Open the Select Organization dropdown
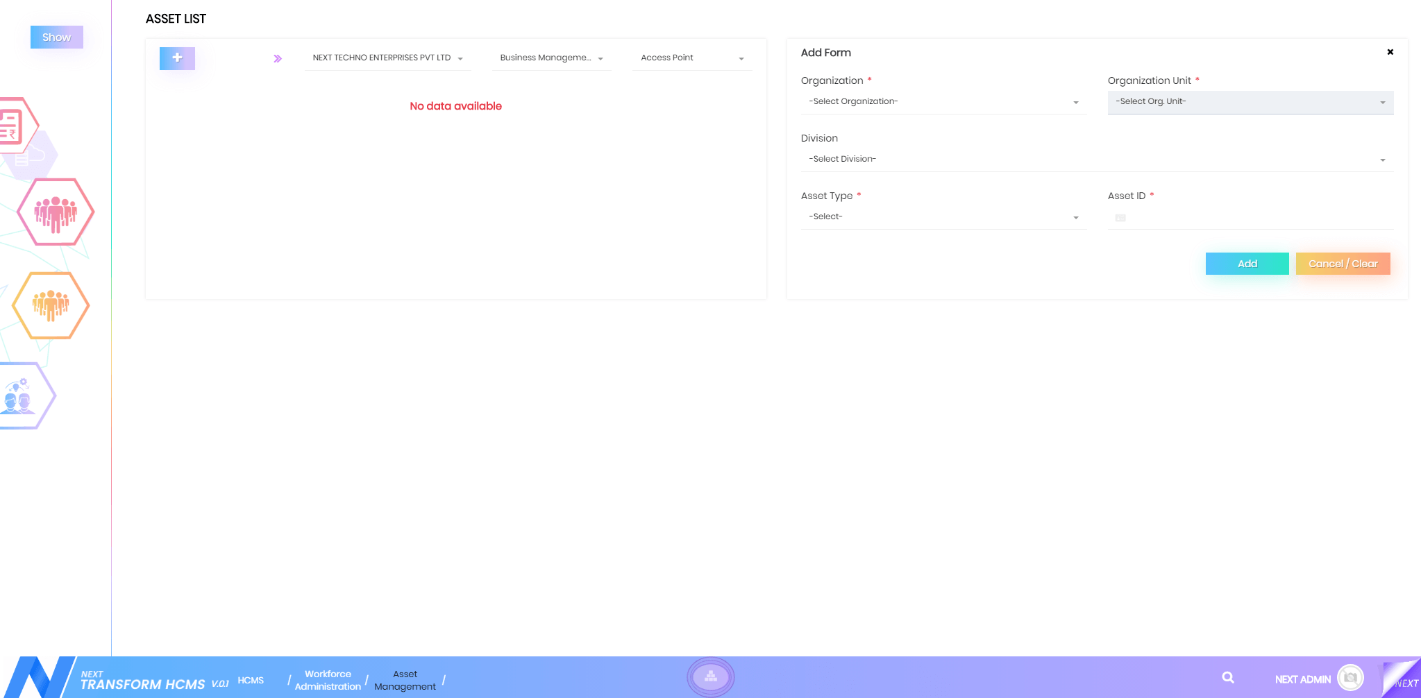Viewport: 1421px width, 698px height. [943, 102]
